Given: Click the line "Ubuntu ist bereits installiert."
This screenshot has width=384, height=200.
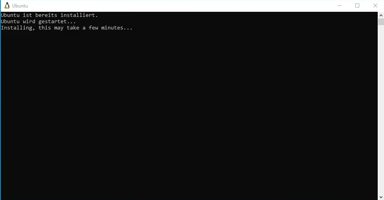Looking at the screenshot, I should (49, 15).
